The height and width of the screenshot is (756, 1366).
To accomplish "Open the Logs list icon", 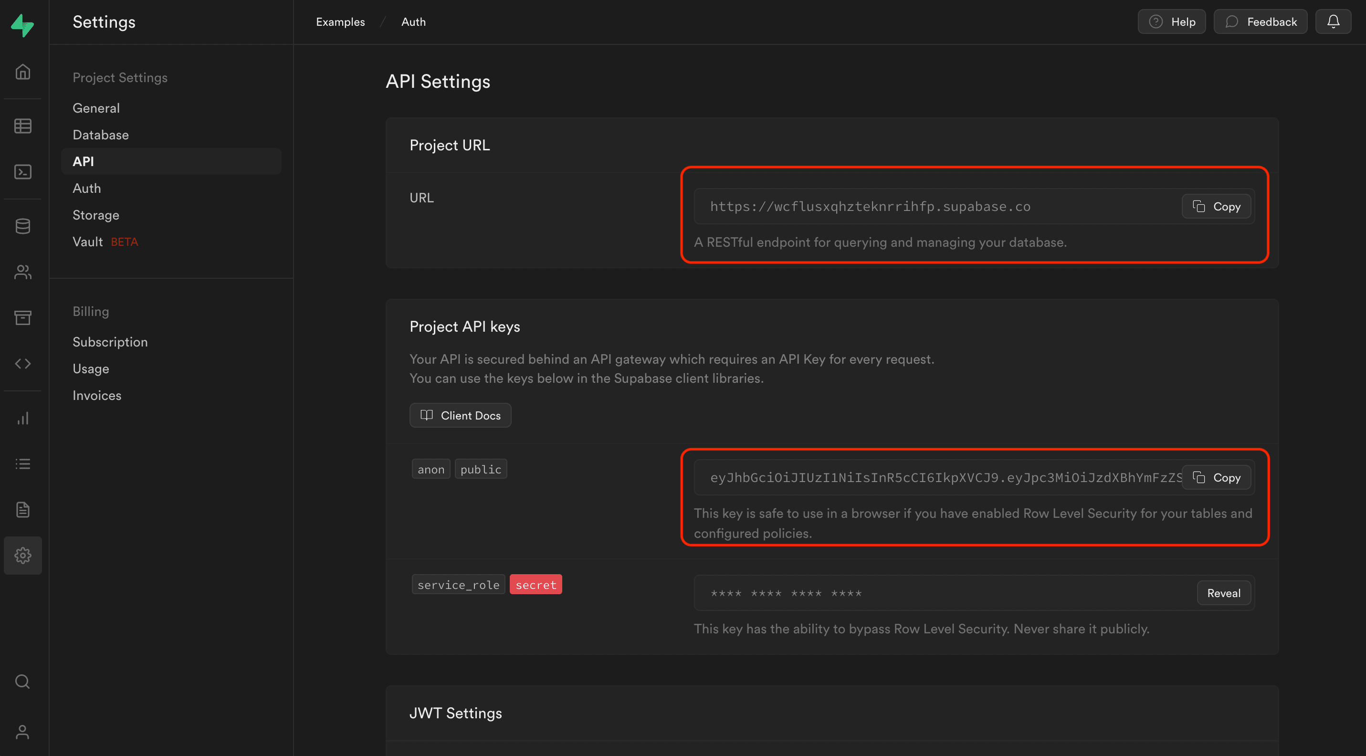I will 22,464.
